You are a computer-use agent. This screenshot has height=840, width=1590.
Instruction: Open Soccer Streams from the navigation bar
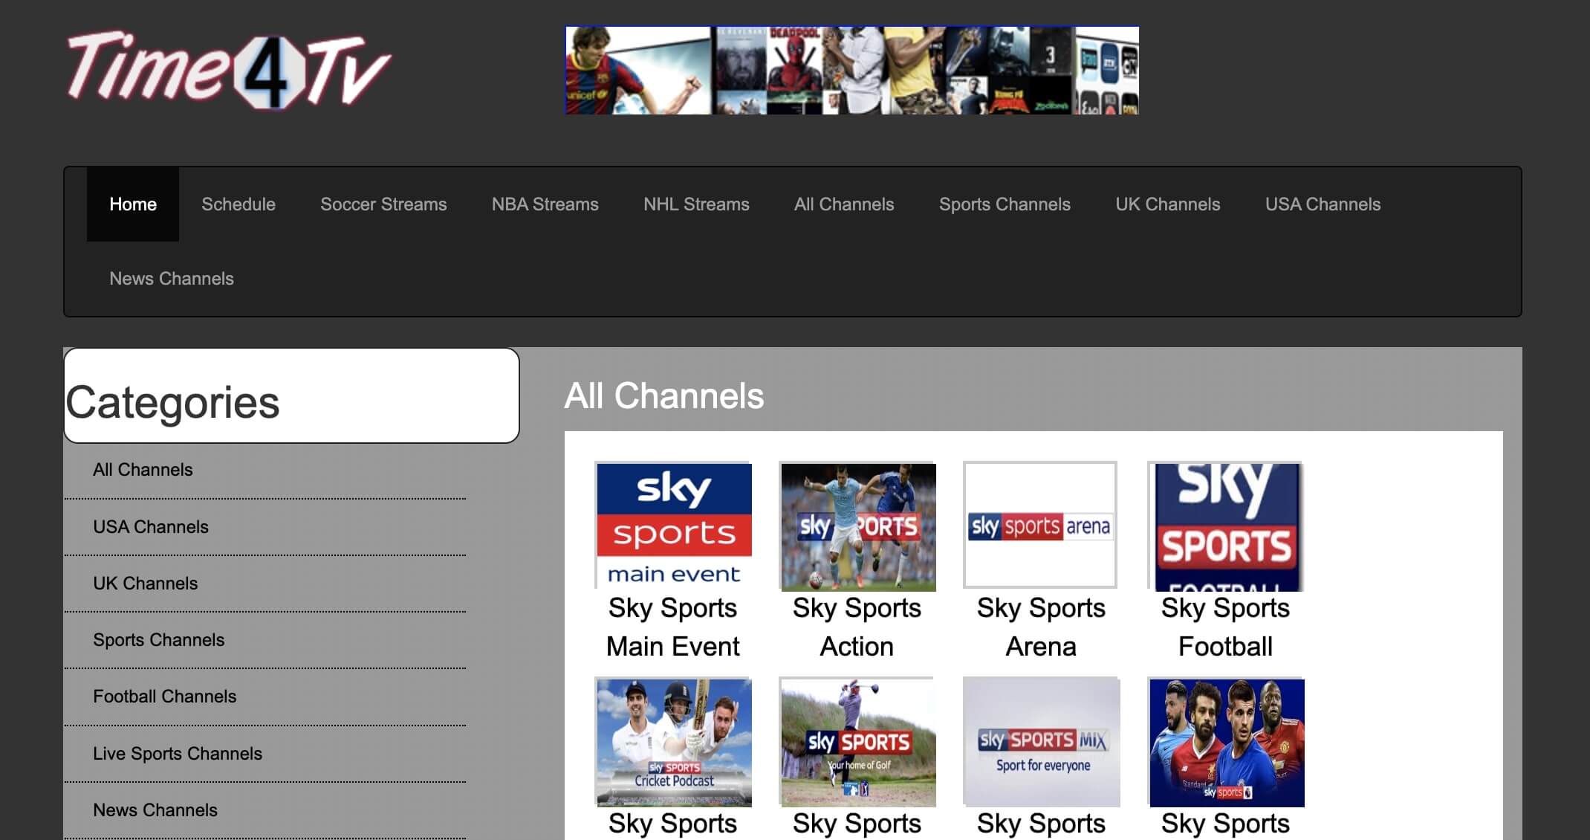[x=383, y=204]
